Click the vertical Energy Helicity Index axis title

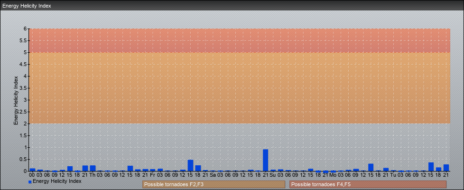tap(16, 100)
